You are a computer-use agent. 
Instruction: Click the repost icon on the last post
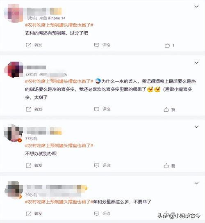coord(29,214)
